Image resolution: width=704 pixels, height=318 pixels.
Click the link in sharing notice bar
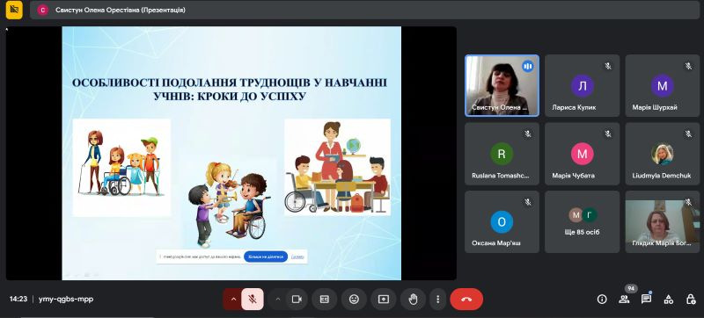pyautogui.click(x=297, y=257)
